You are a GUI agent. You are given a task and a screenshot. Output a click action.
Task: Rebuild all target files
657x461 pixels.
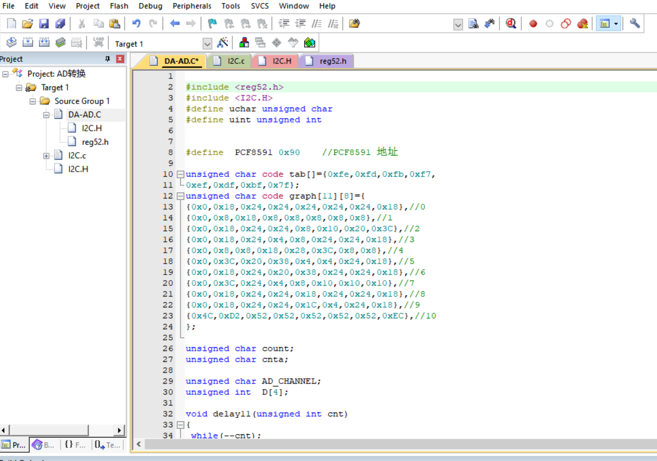pyautogui.click(x=44, y=43)
